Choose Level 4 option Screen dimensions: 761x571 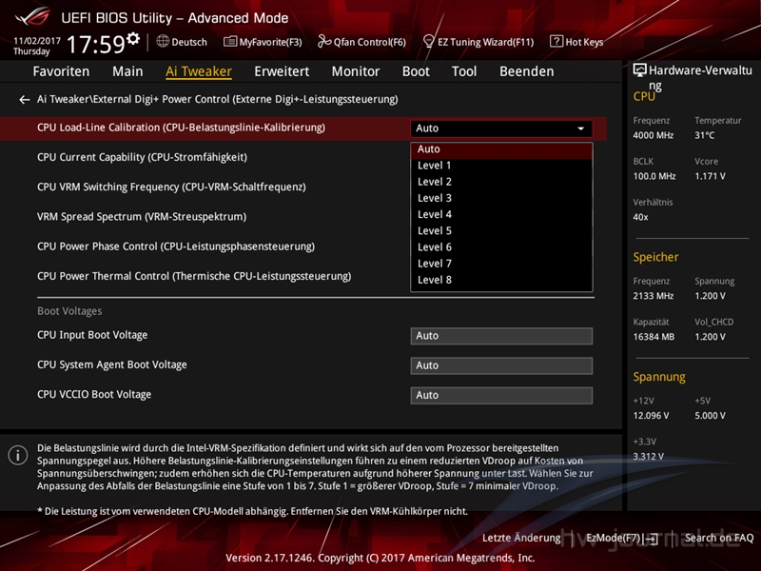(501, 215)
